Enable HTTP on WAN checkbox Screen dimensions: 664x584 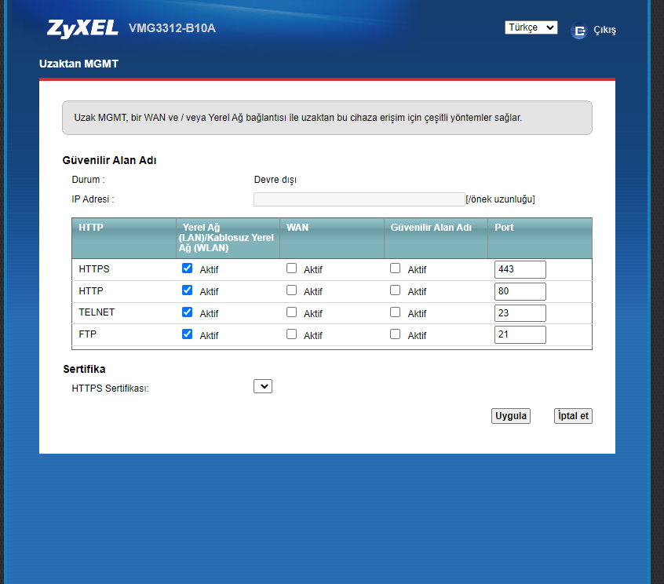pyautogui.click(x=291, y=290)
